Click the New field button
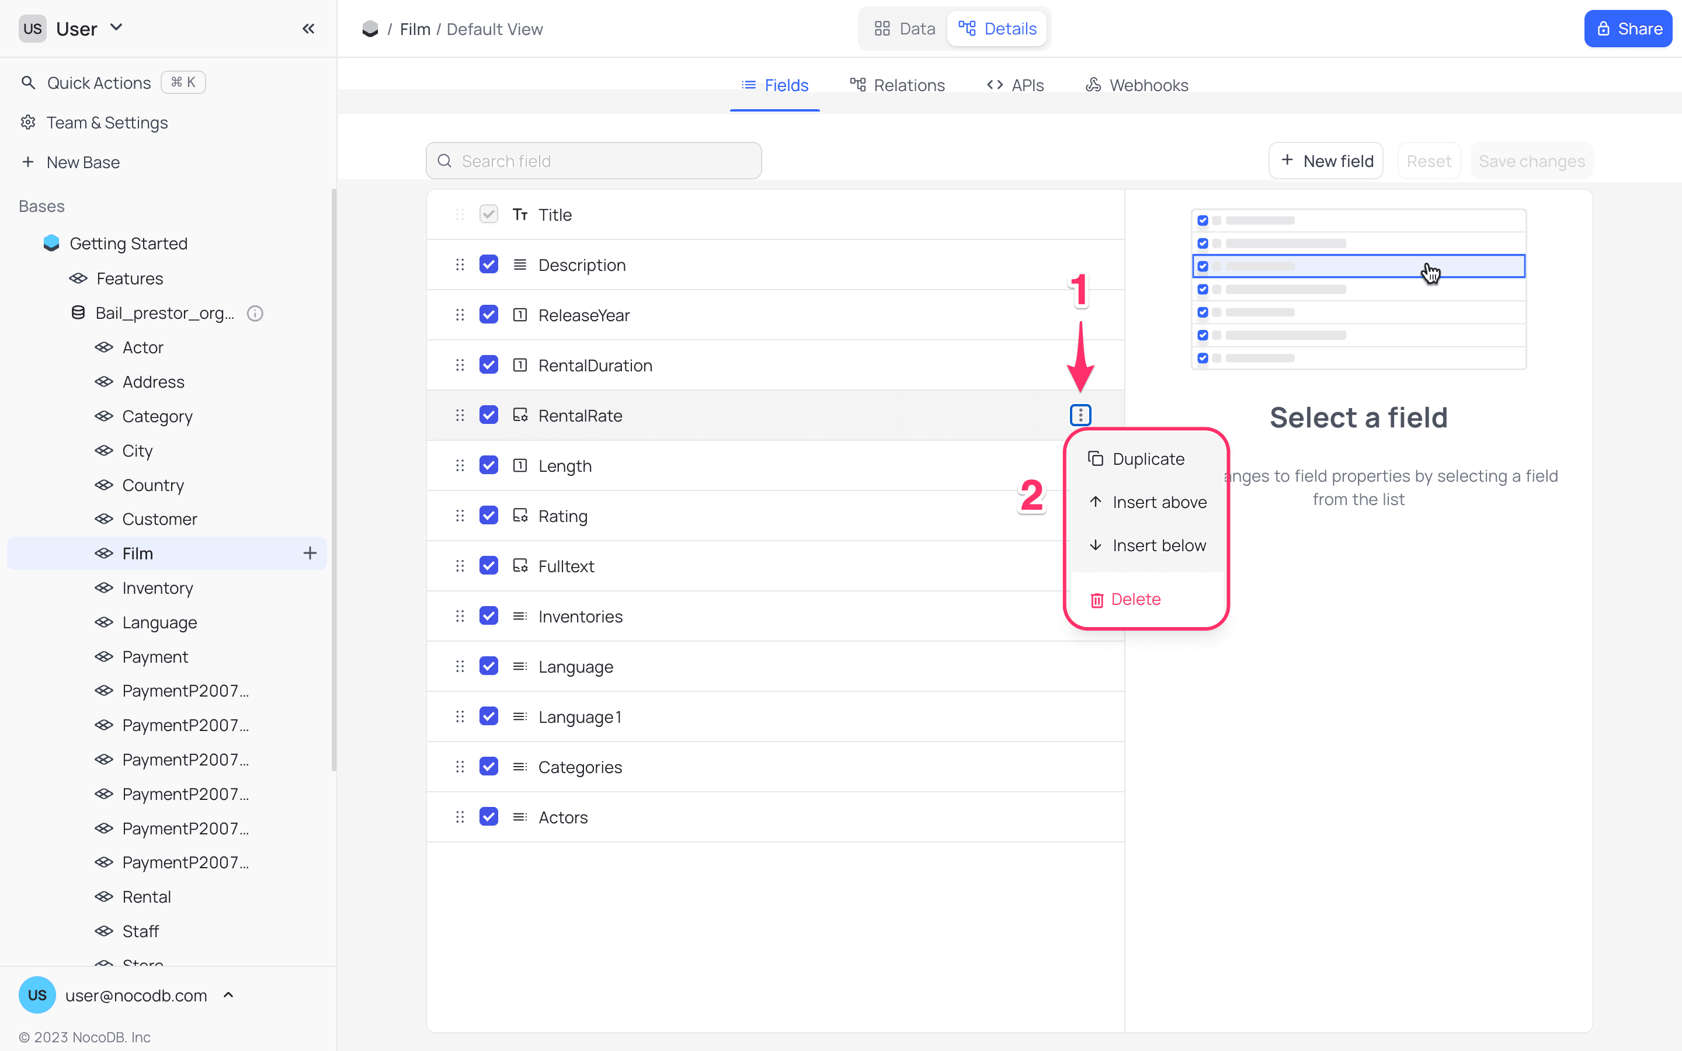The height and width of the screenshot is (1051, 1682). coord(1325,161)
